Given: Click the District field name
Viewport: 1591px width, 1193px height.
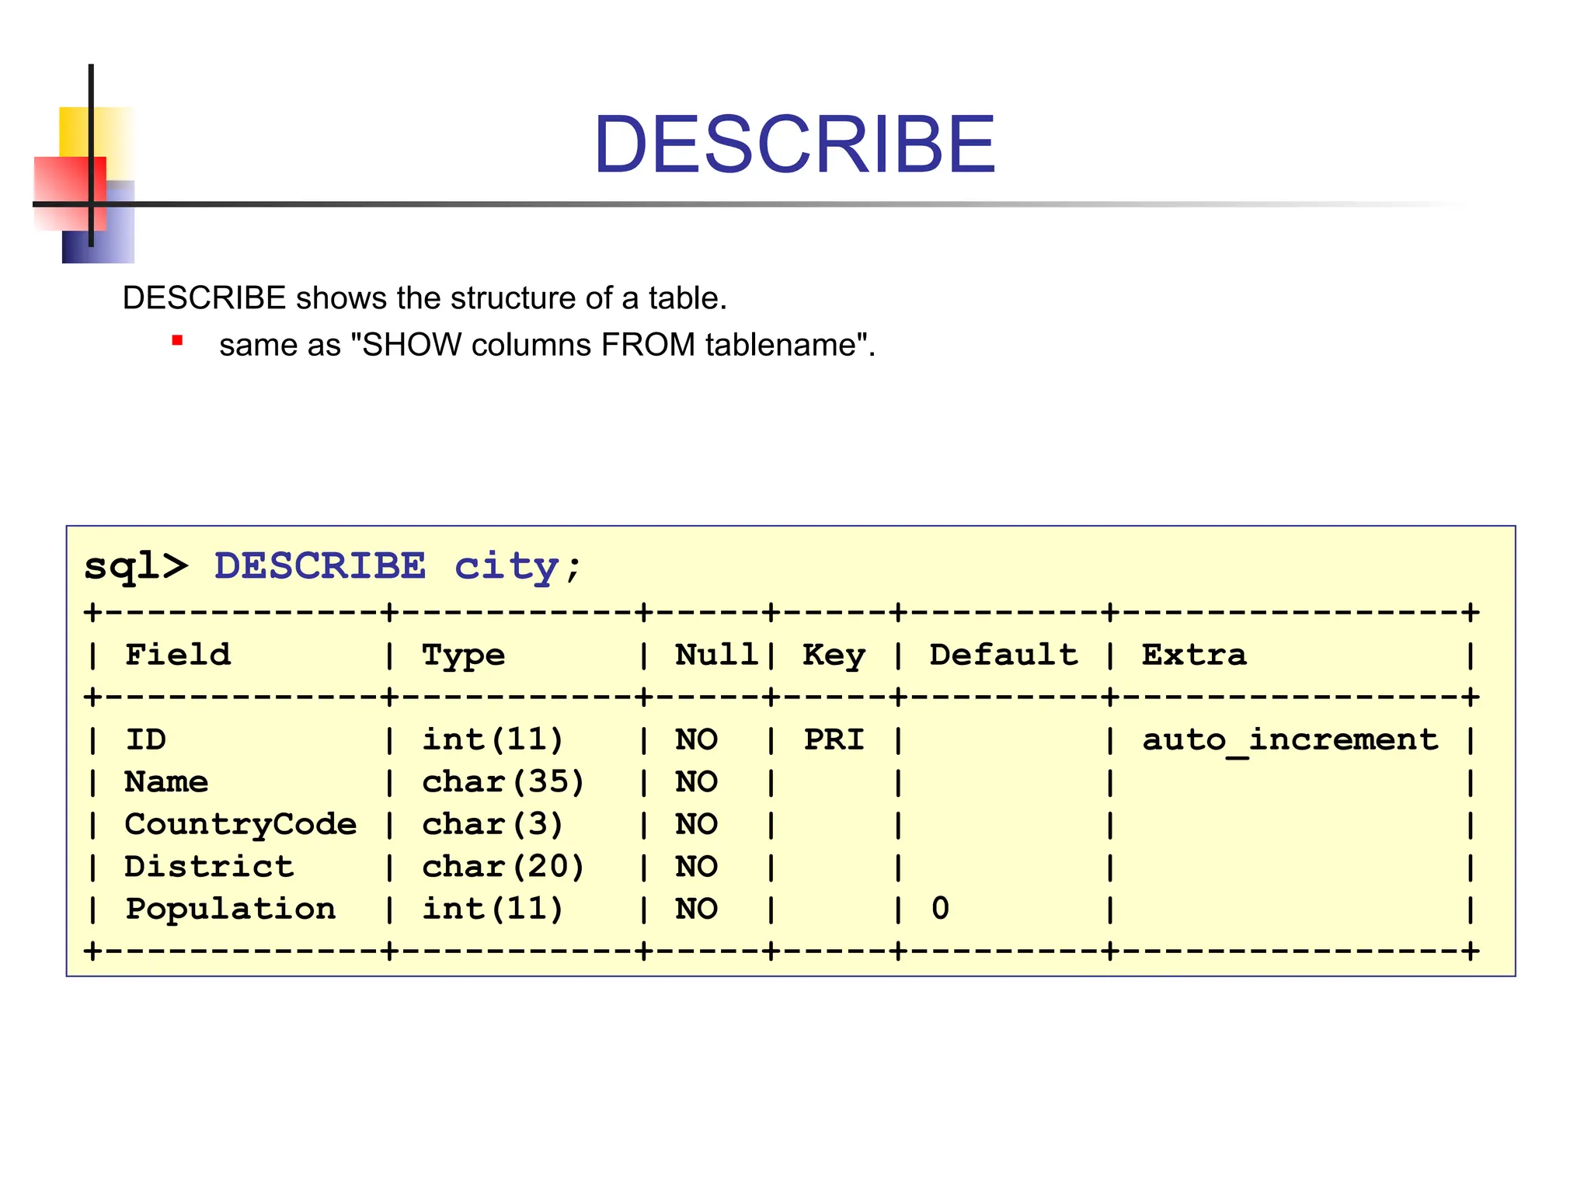Looking at the screenshot, I should (x=210, y=867).
